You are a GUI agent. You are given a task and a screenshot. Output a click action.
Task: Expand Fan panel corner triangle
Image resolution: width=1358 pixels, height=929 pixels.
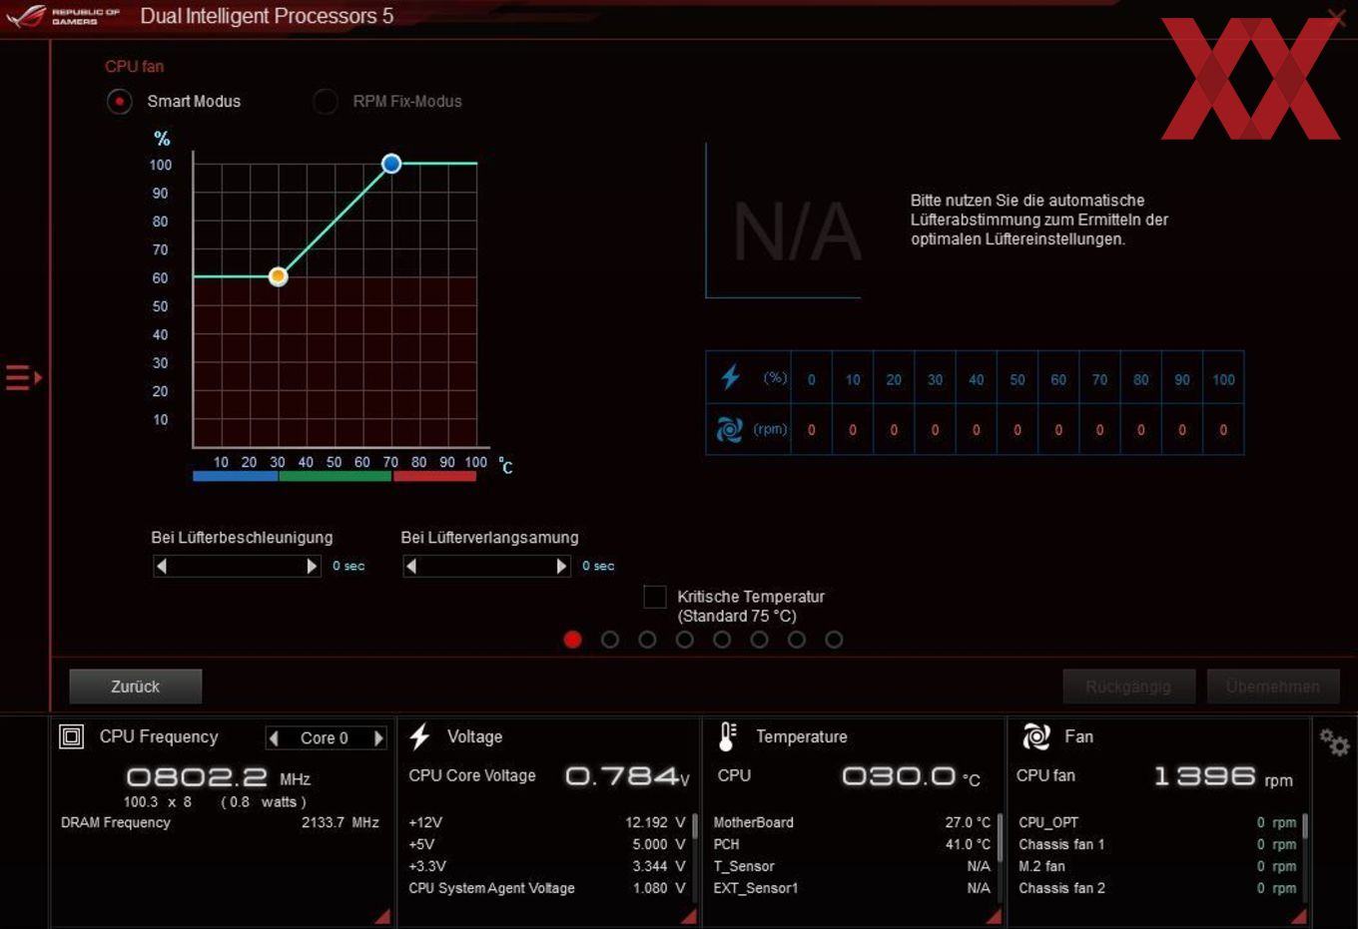1298,916
